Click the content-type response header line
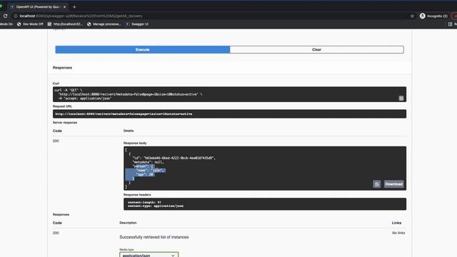 coord(156,206)
